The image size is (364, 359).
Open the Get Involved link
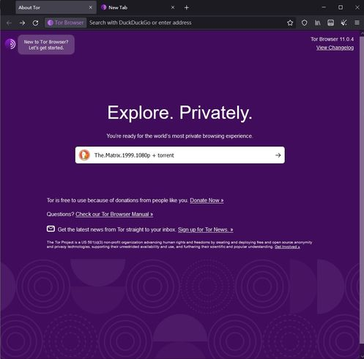(287, 247)
